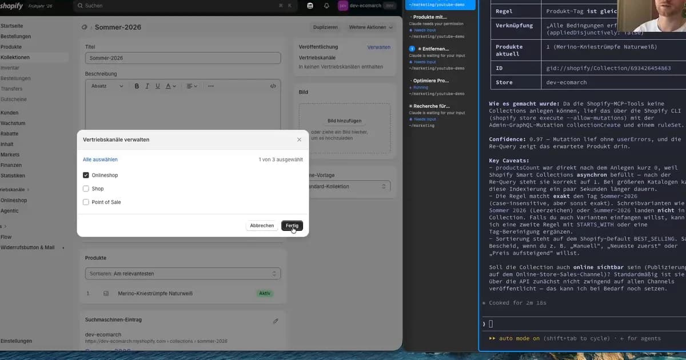Open Agentic in sidebar
This screenshot has height=360, width=686.
click(x=10, y=211)
